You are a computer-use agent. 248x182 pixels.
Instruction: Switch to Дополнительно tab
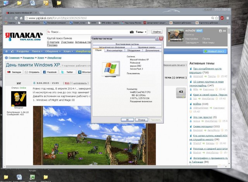coord(152,51)
